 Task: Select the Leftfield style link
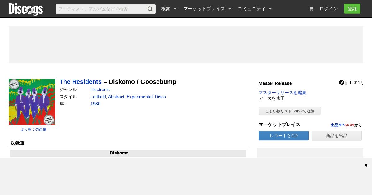[x=98, y=97]
